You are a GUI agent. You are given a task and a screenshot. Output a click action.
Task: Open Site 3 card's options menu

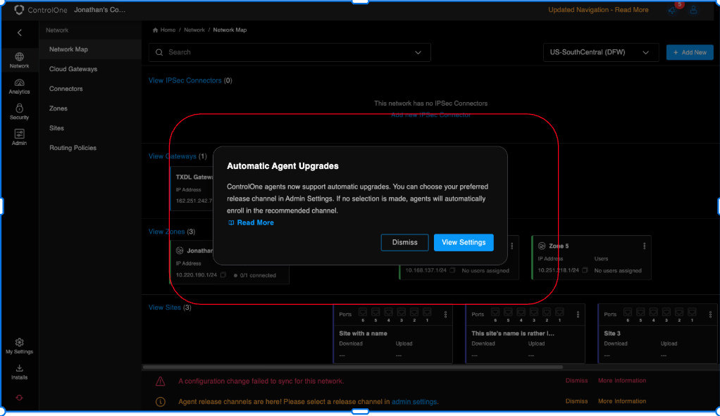[710, 314]
